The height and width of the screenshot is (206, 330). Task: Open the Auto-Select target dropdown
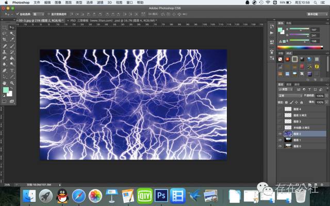click(x=39, y=14)
